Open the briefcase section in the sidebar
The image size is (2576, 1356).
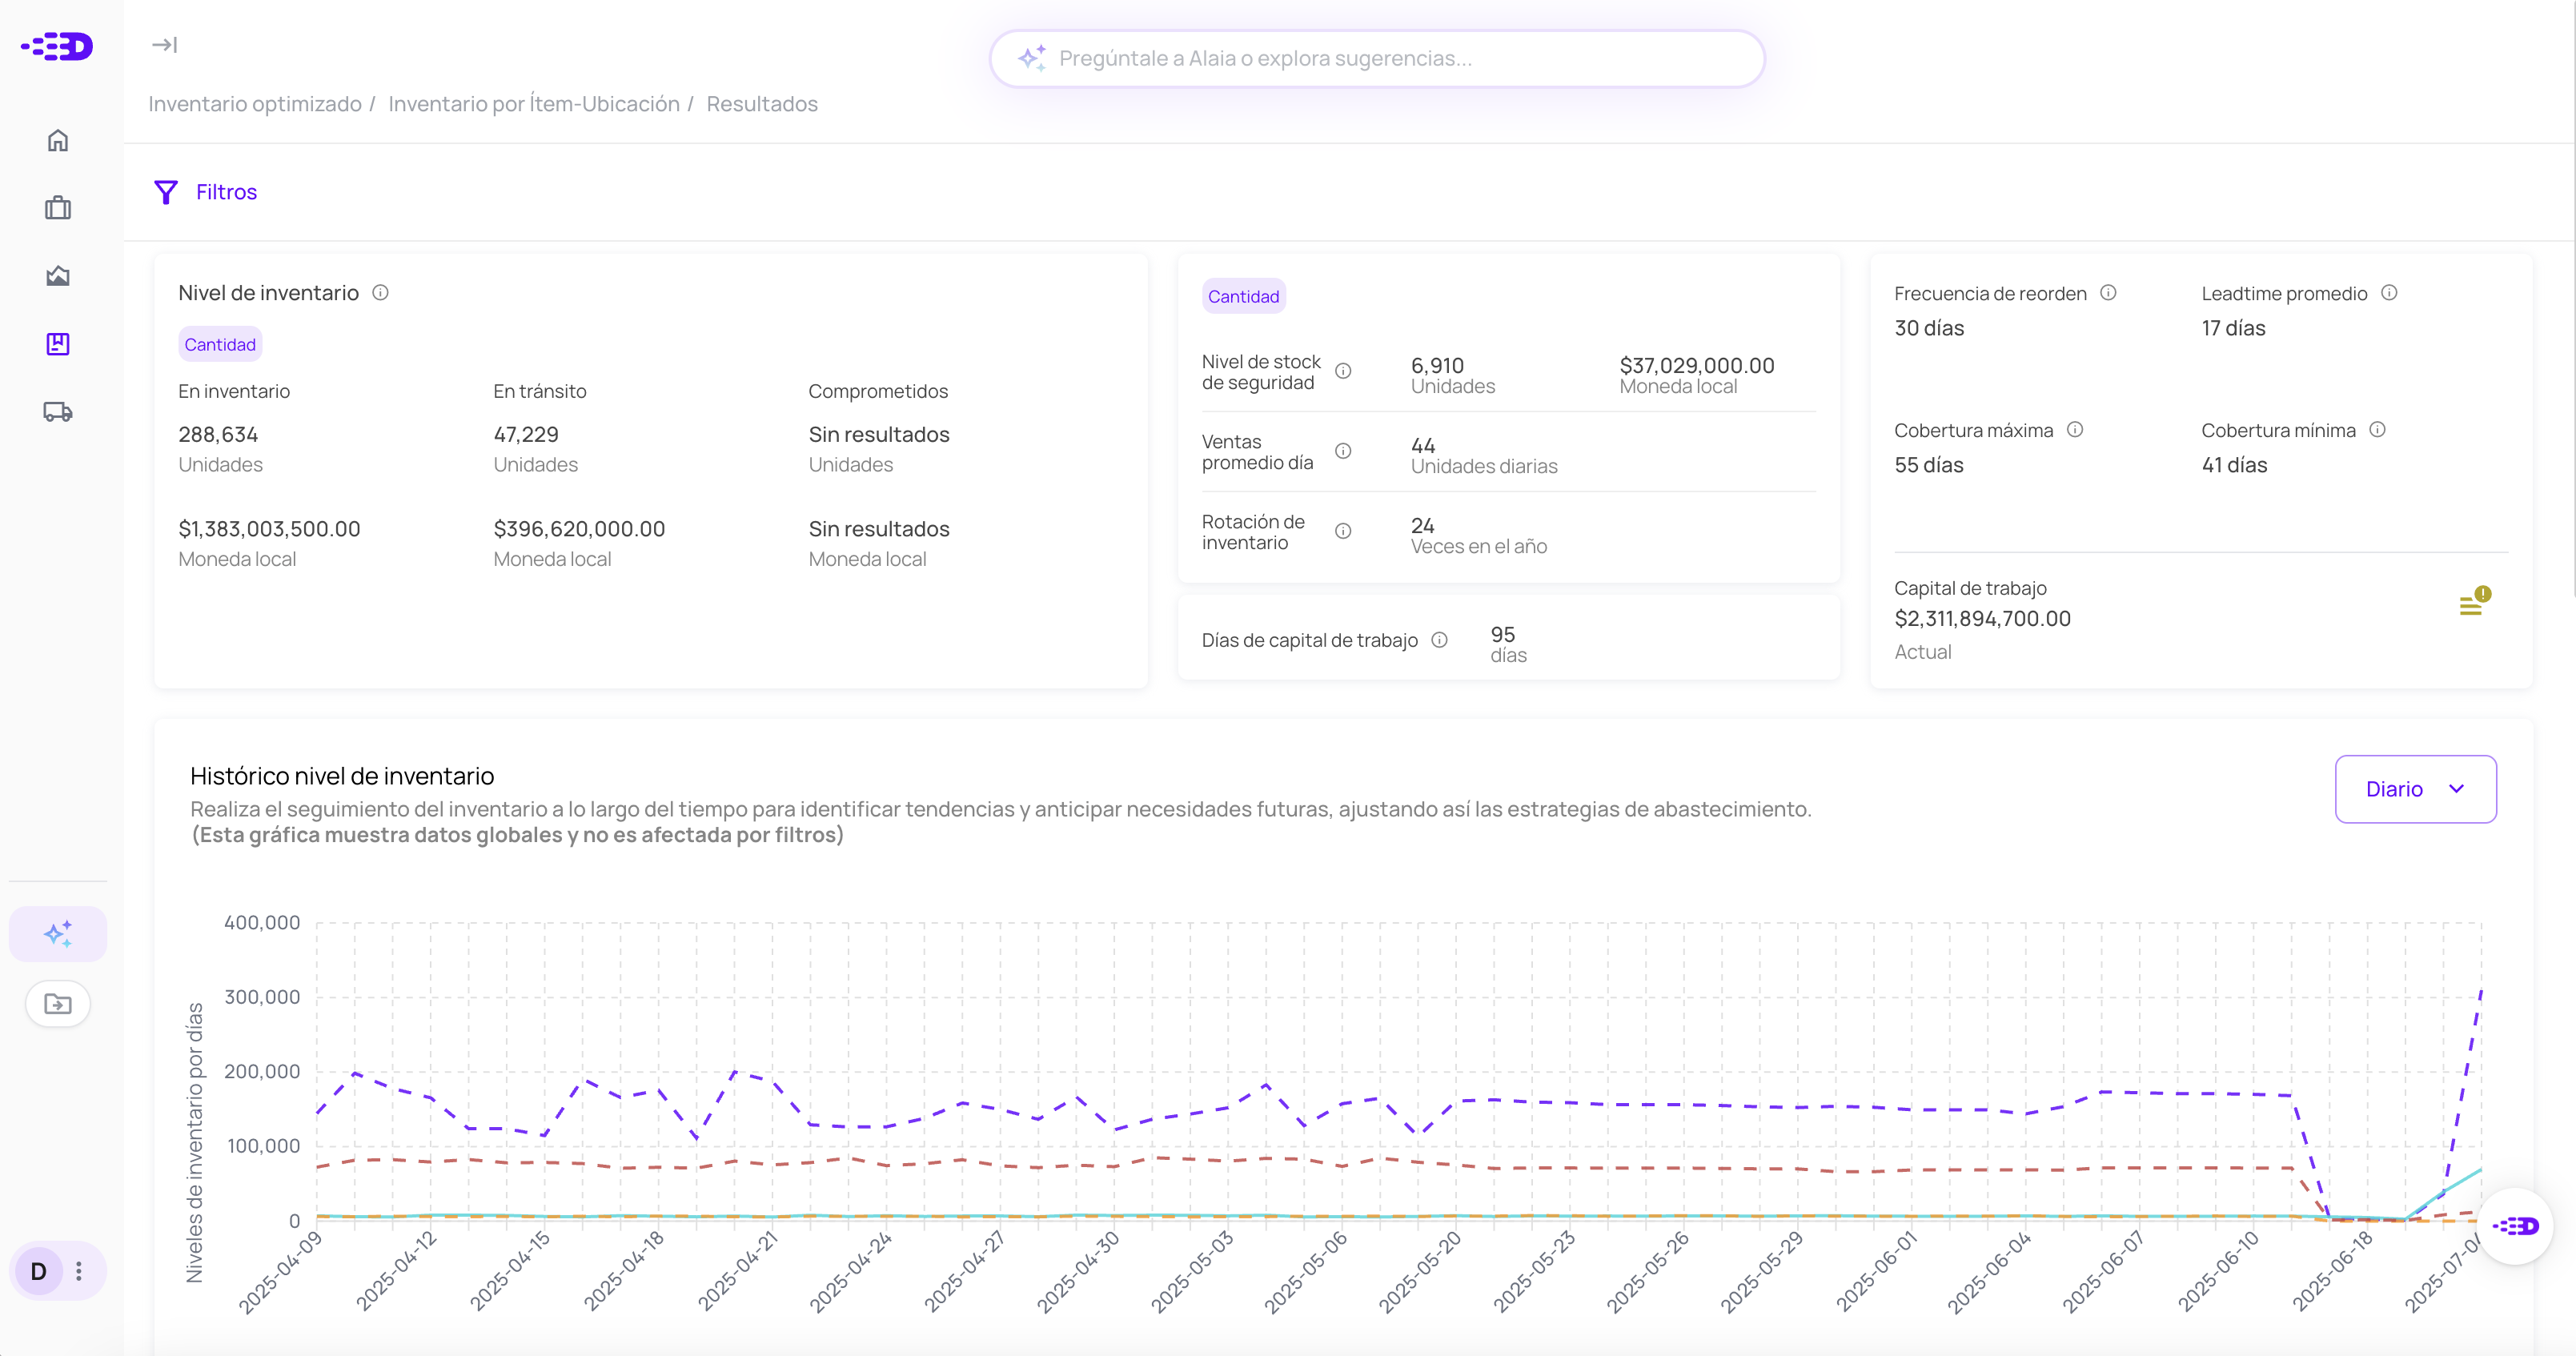pos(58,208)
